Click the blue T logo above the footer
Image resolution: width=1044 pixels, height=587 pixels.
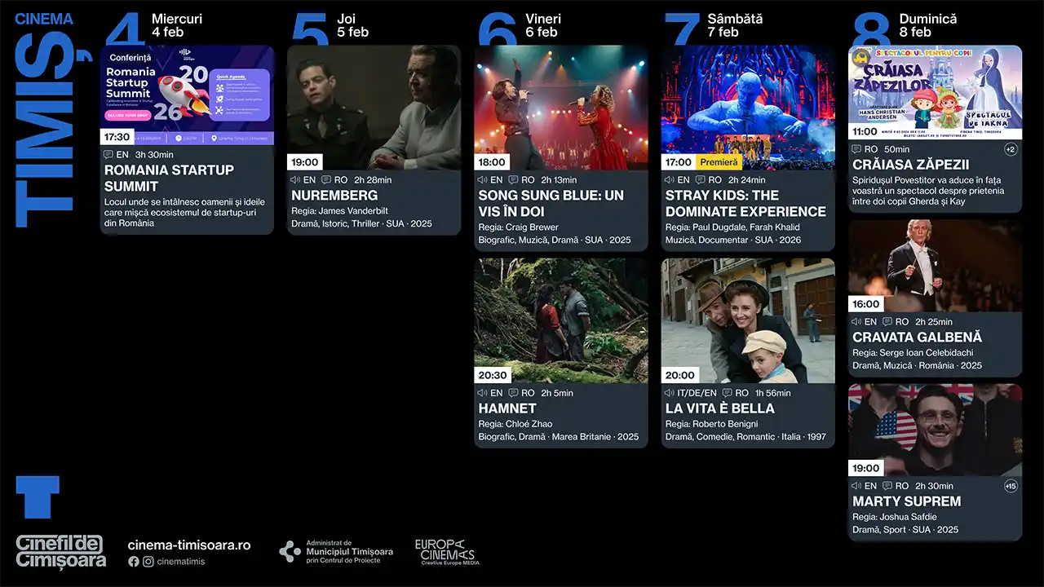[38, 497]
